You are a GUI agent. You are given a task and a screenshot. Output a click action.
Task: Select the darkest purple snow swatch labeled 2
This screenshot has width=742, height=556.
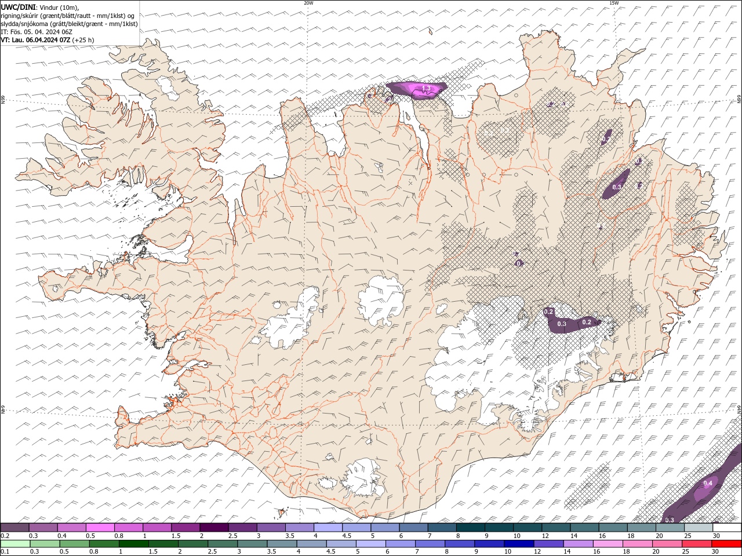(214, 528)
